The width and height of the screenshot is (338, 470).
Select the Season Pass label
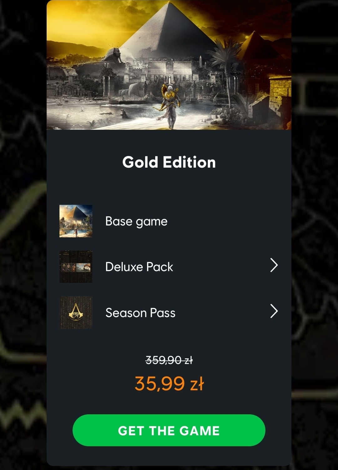point(141,313)
